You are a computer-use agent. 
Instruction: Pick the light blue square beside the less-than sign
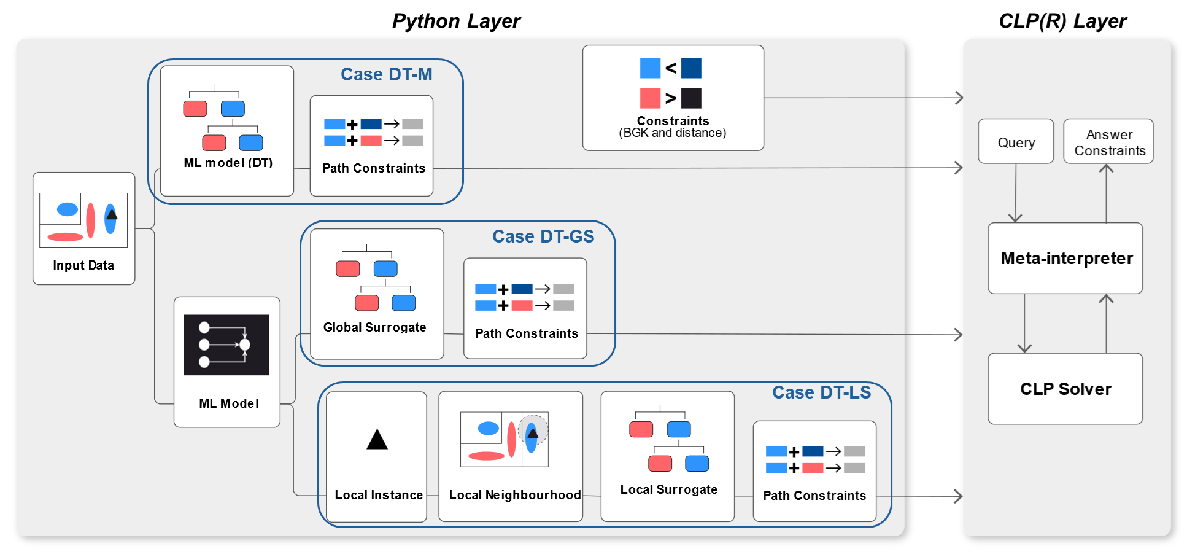point(650,68)
